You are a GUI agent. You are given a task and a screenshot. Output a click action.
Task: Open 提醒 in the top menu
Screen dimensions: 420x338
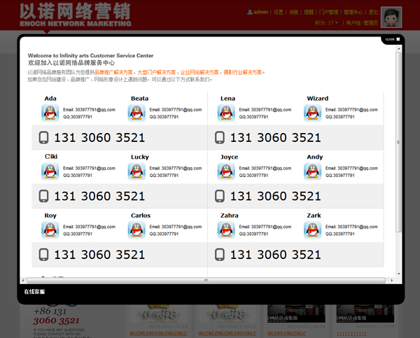(x=309, y=12)
